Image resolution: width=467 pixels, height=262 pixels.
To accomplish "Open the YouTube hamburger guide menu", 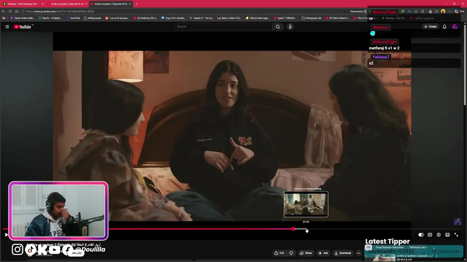I will tap(7, 27).
